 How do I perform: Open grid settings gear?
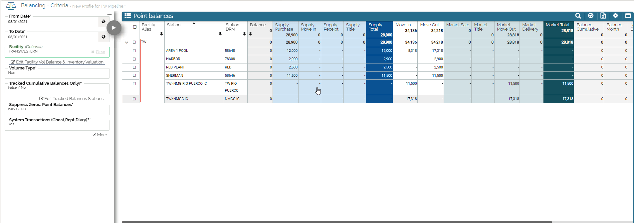pos(615,16)
